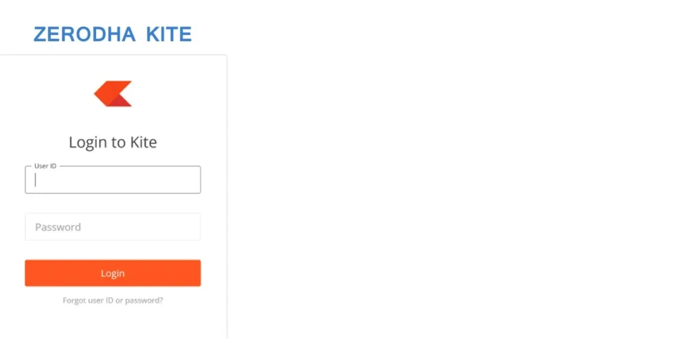Screen dimensions: 678x339
Task: Click the Login to Kite heading
Action: (x=113, y=142)
